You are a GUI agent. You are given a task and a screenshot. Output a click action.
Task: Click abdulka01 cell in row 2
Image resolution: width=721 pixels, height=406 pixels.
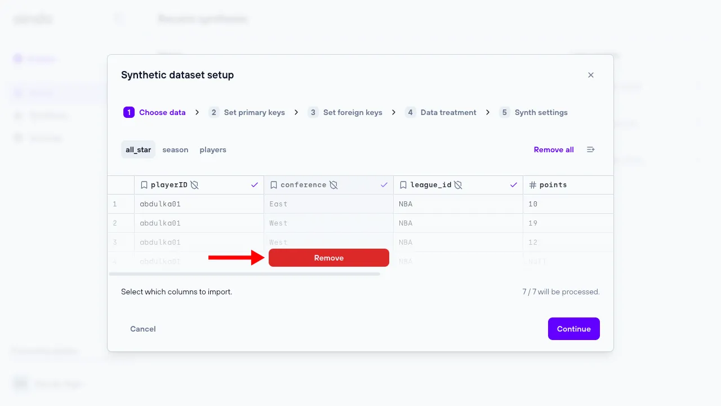199,223
